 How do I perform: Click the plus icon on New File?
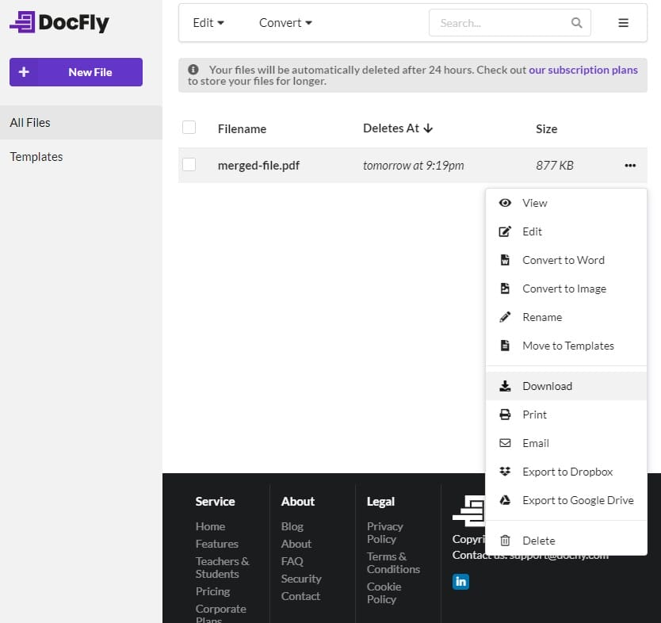(24, 71)
